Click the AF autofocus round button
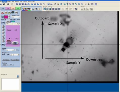Screen dimensions: 120x92 [x=3, y=44]
